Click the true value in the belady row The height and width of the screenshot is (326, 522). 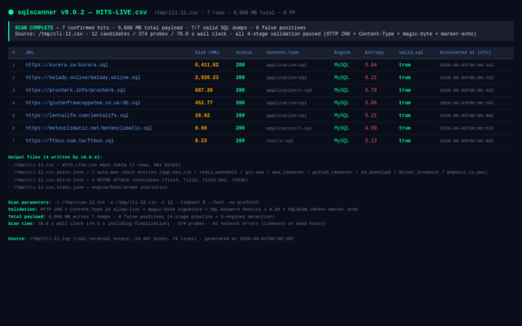405,77
